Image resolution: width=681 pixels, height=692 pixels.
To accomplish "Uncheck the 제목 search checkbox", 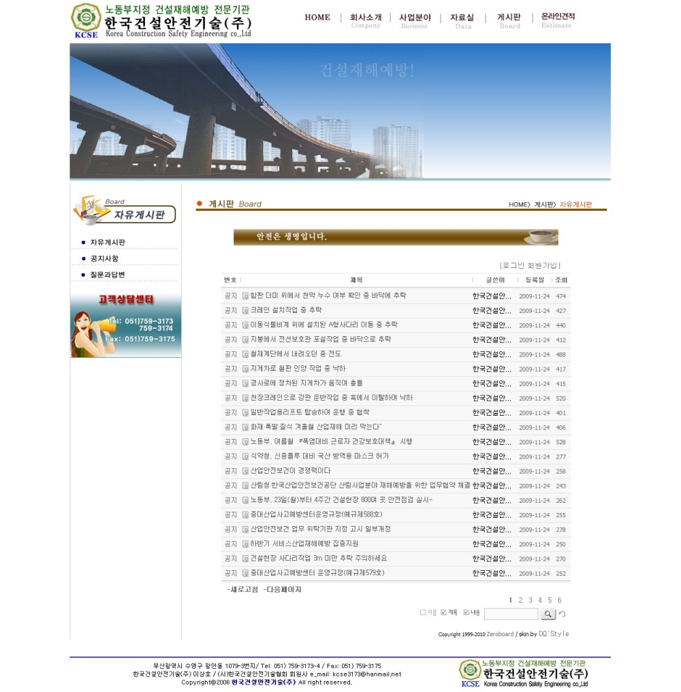I will (x=444, y=612).
